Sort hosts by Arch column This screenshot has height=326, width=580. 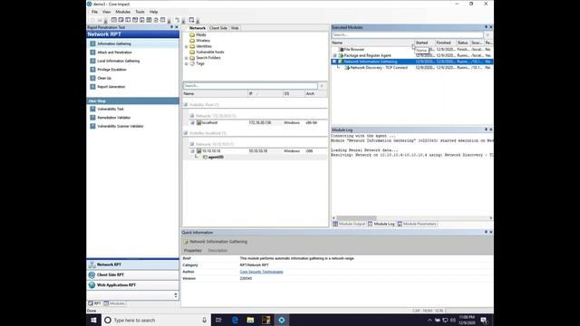pos(315,94)
